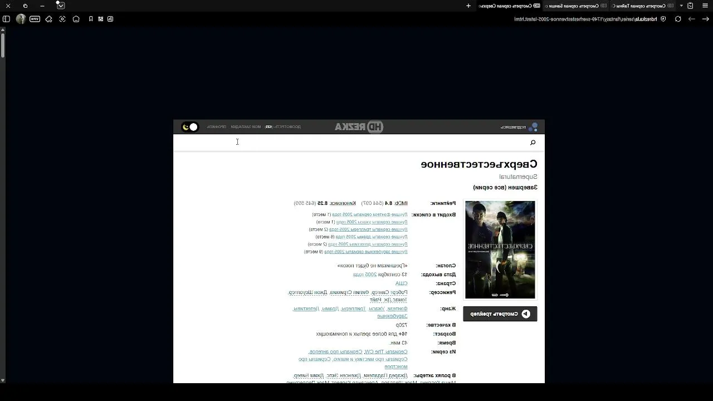Viewport: 713px width, 401px height.
Task: Click director 'Томас Дж. Райт' link
Action: [x=388, y=300]
